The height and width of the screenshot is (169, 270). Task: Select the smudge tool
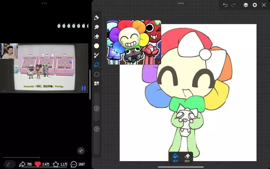[x=96, y=27]
